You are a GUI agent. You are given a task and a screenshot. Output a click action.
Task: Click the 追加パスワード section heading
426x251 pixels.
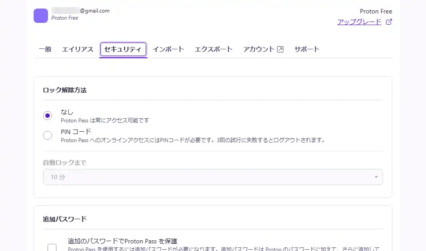65,219
